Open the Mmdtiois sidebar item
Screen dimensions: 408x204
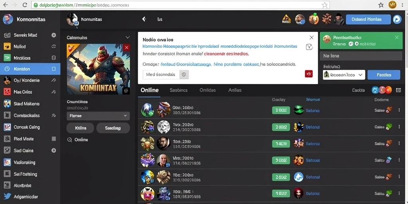coord(22,58)
